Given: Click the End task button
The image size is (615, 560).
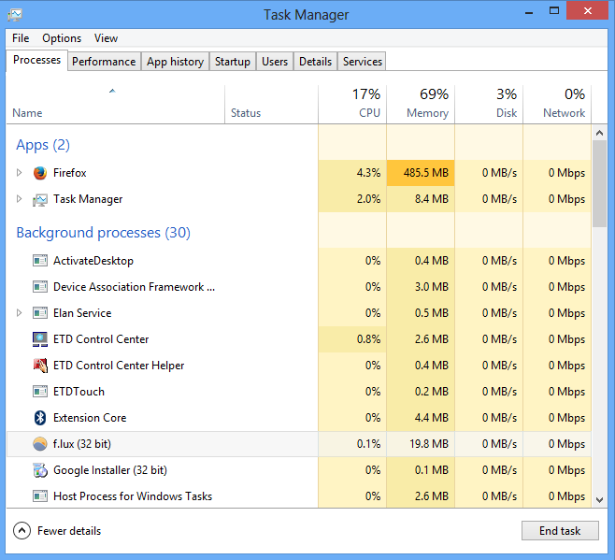Looking at the screenshot, I should click(560, 531).
